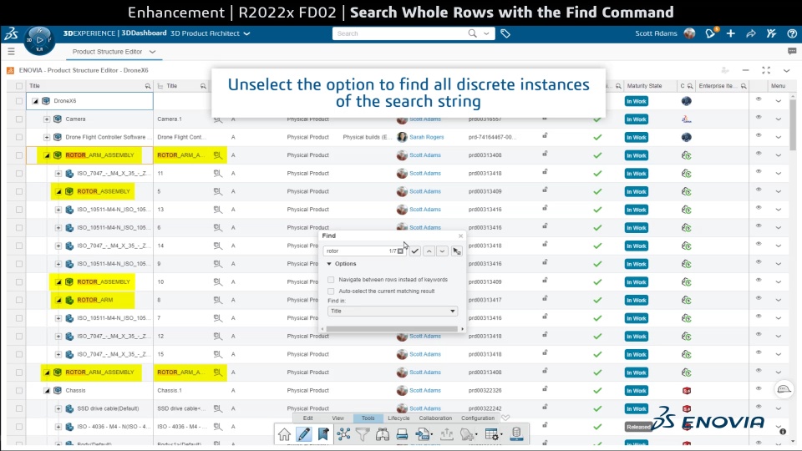This screenshot has width=802, height=451.
Task: Tick the checkbox for Chassis row
Action: point(19,391)
